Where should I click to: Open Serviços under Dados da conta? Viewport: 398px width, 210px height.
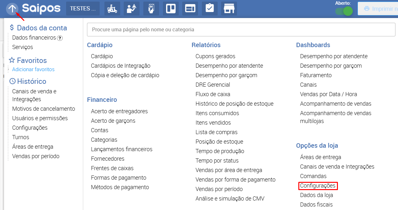(x=22, y=47)
